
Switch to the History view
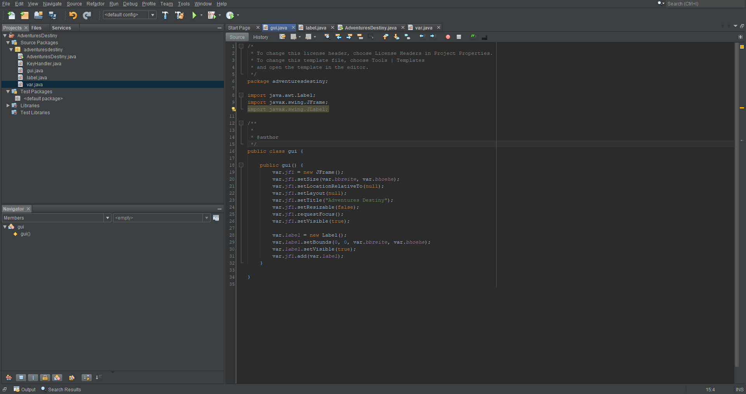pyautogui.click(x=261, y=37)
